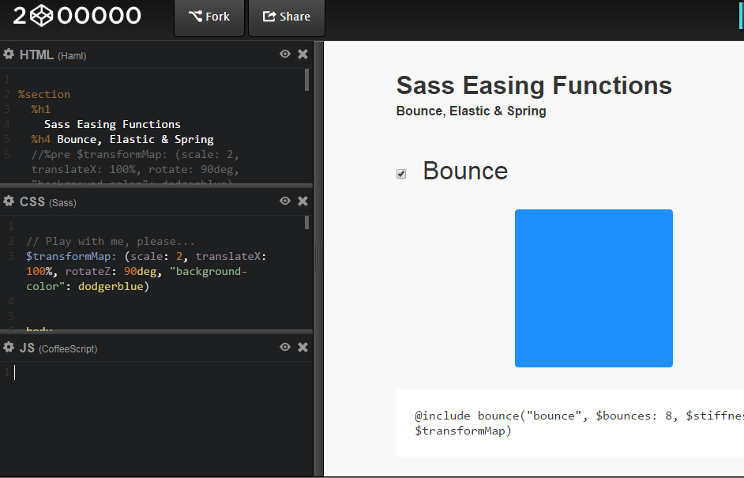The height and width of the screenshot is (478, 744).
Task: Click the blue bouncing square in the preview
Action: point(593,288)
